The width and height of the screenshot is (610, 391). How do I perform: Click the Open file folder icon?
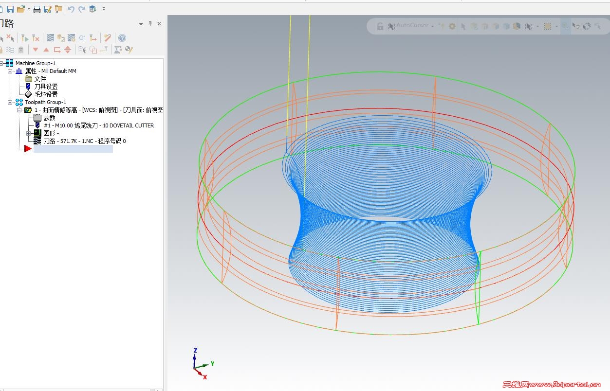[21, 9]
